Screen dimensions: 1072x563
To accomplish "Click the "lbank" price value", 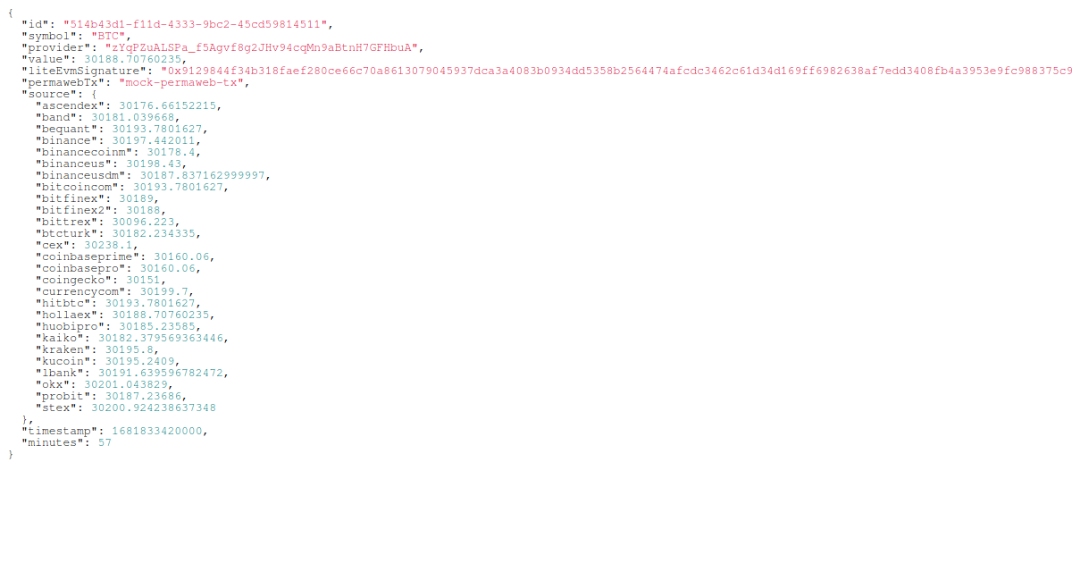I will pyautogui.click(x=160, y=373).
